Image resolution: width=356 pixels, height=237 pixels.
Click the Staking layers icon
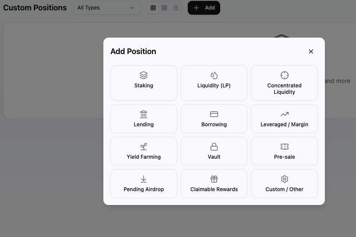[x=144, y=75]
